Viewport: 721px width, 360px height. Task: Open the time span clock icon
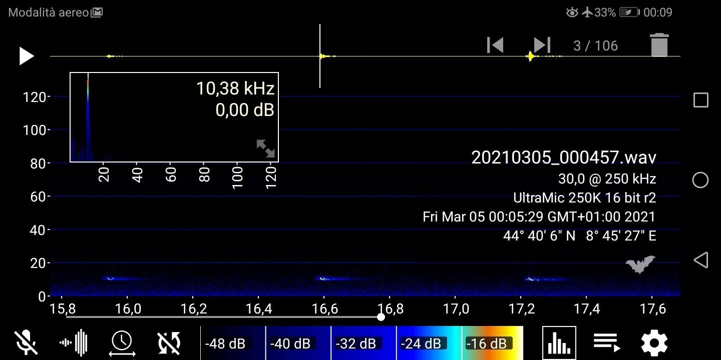[x=122, y=343]
